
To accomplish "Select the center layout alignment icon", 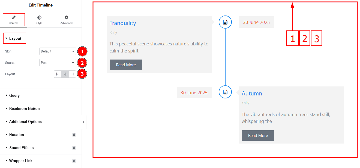I will [x=65, y=74].
